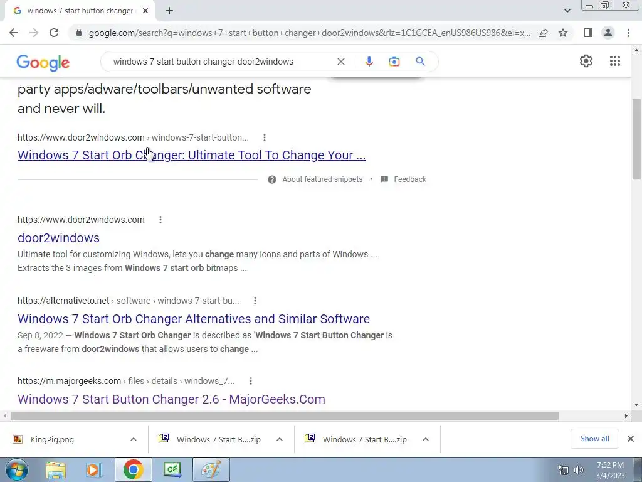
Task: Open Windows Start menu orb
Action: coord(16,469)
